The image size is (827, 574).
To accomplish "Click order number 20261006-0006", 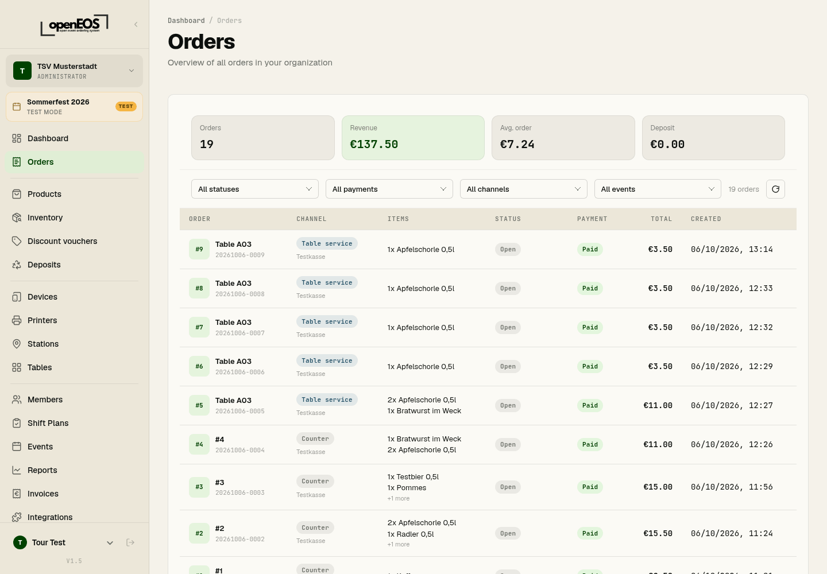I will [x=240, y=372].
